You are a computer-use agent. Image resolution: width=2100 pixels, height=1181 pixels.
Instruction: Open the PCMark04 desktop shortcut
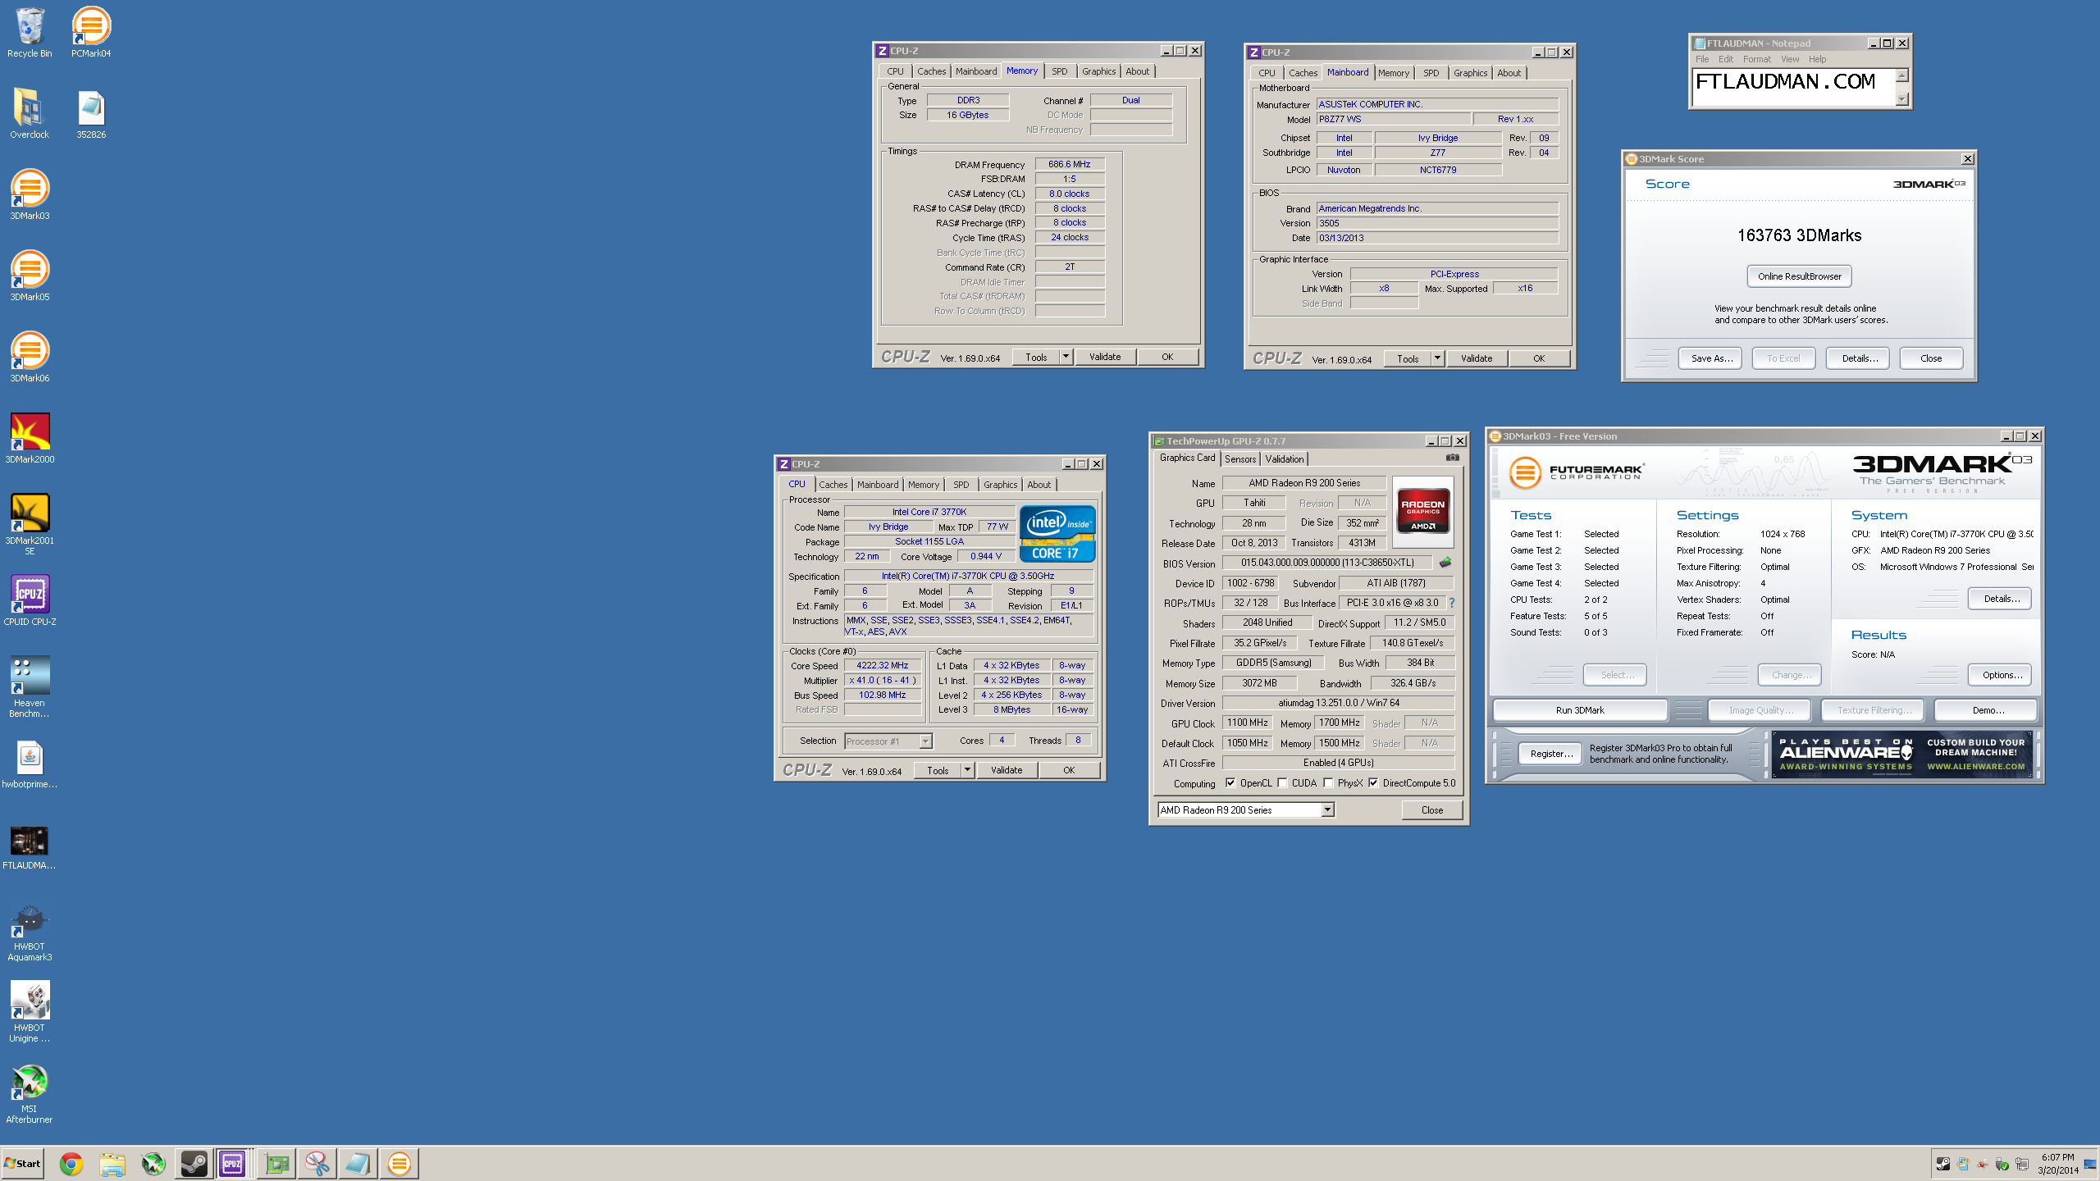coord(91,33)
